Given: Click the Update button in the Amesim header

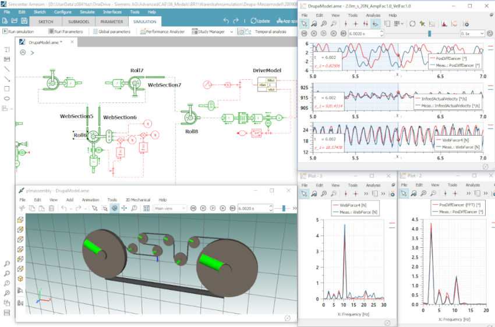Looking at the screenshot, I should [x=260, y=21].
